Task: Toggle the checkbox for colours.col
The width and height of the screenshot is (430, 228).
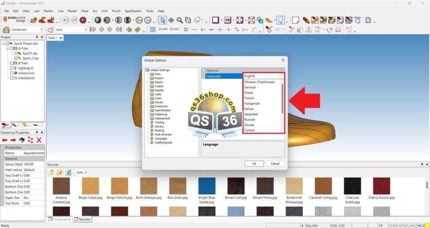Action: point(12,73)
